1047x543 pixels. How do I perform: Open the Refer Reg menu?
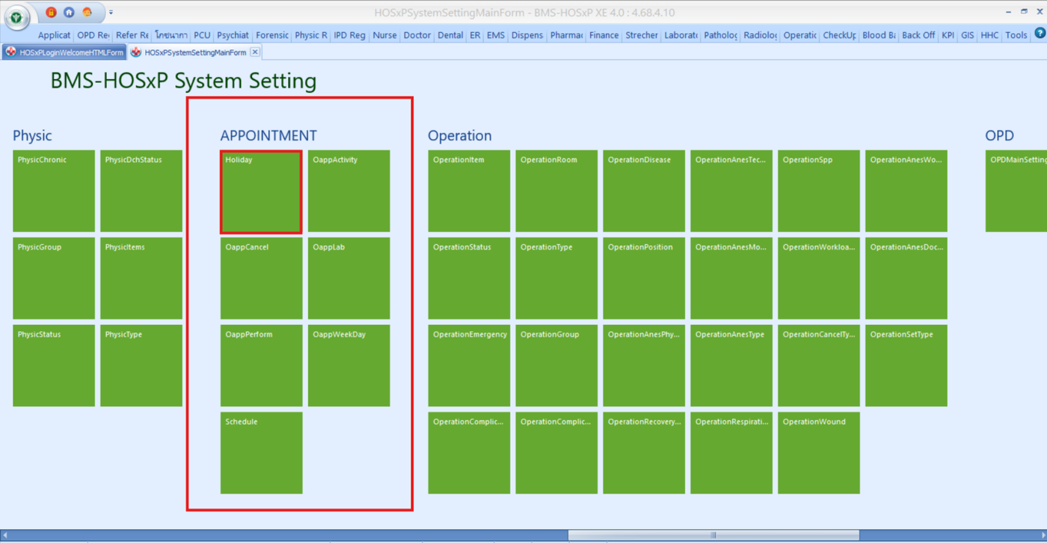(x=132, y=35)
